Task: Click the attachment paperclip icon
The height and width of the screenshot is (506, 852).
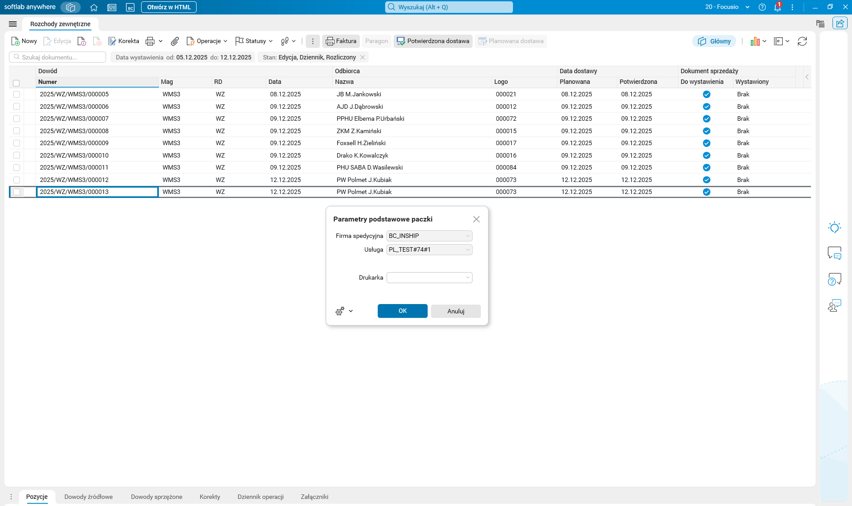Action: tap(175, 41)
